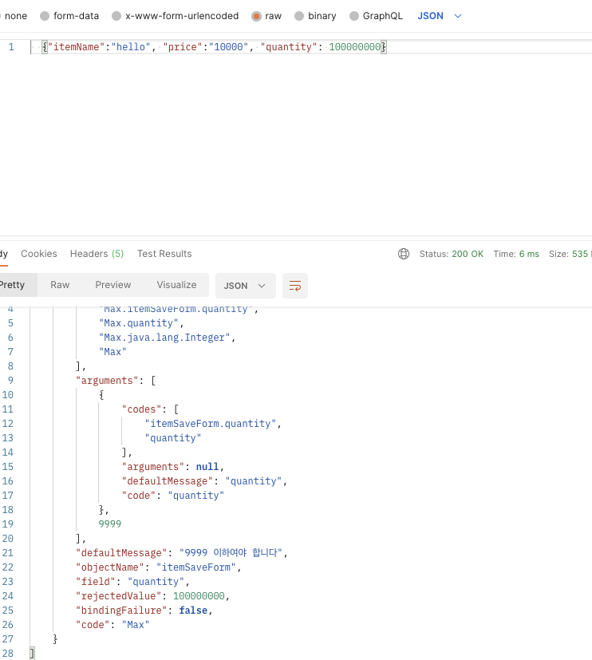Select raw body type
This screenshot has width=592, height=660.
pyautogui.click(x=266, y=16)
